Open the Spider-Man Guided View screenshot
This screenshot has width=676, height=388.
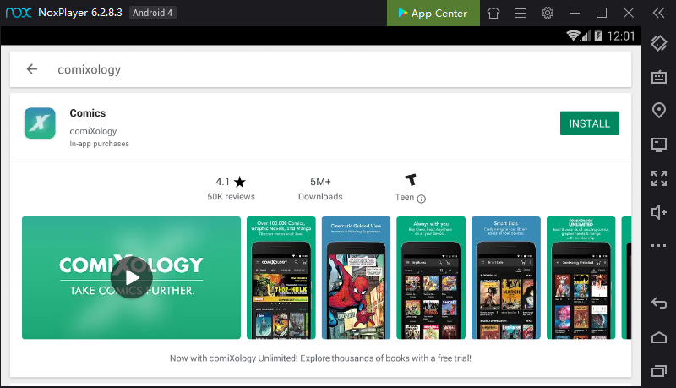(356, 277)
